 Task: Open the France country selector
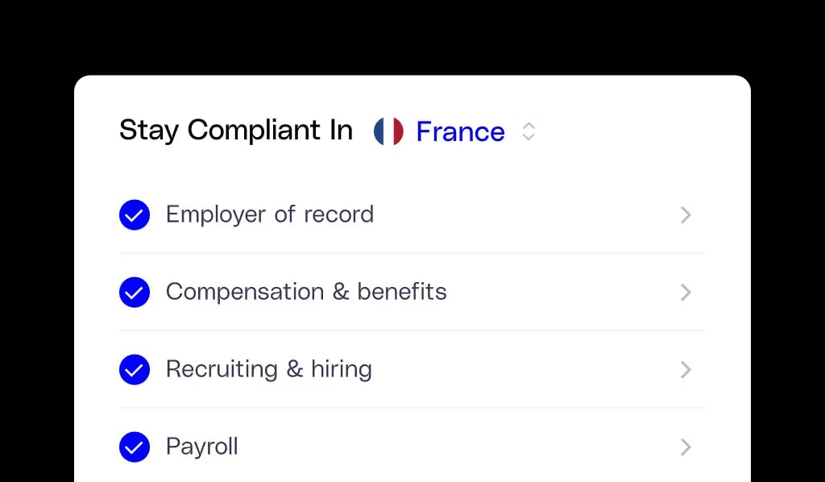click(x=454, y=131)
